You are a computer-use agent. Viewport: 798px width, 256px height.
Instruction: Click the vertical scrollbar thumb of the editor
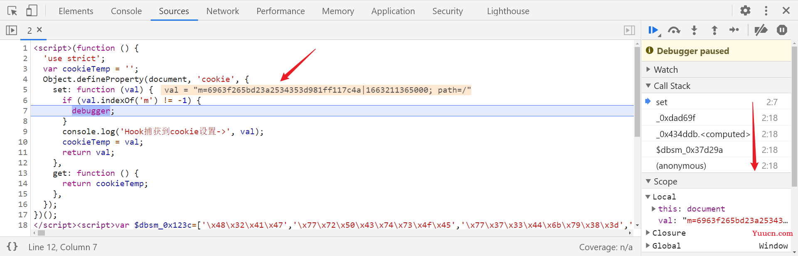[x=637, y=92]
